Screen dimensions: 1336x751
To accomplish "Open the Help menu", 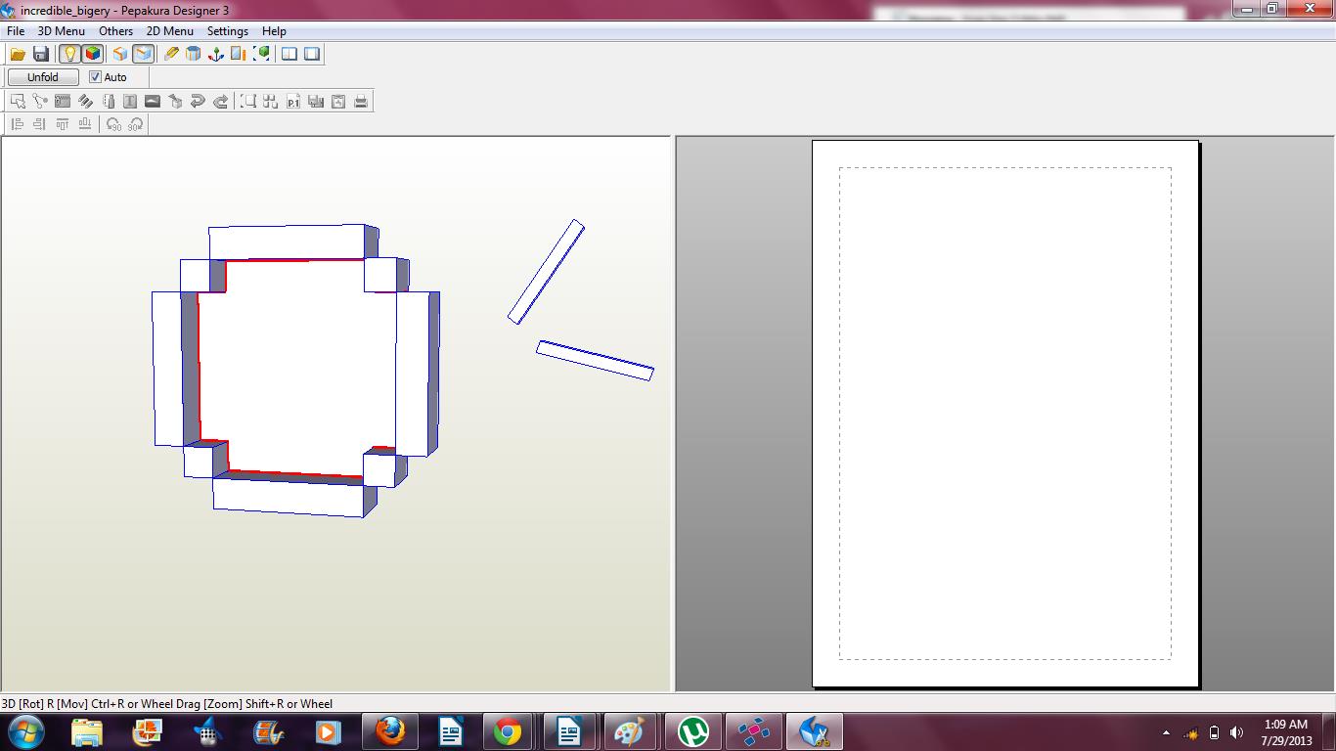I will point(274,31).
